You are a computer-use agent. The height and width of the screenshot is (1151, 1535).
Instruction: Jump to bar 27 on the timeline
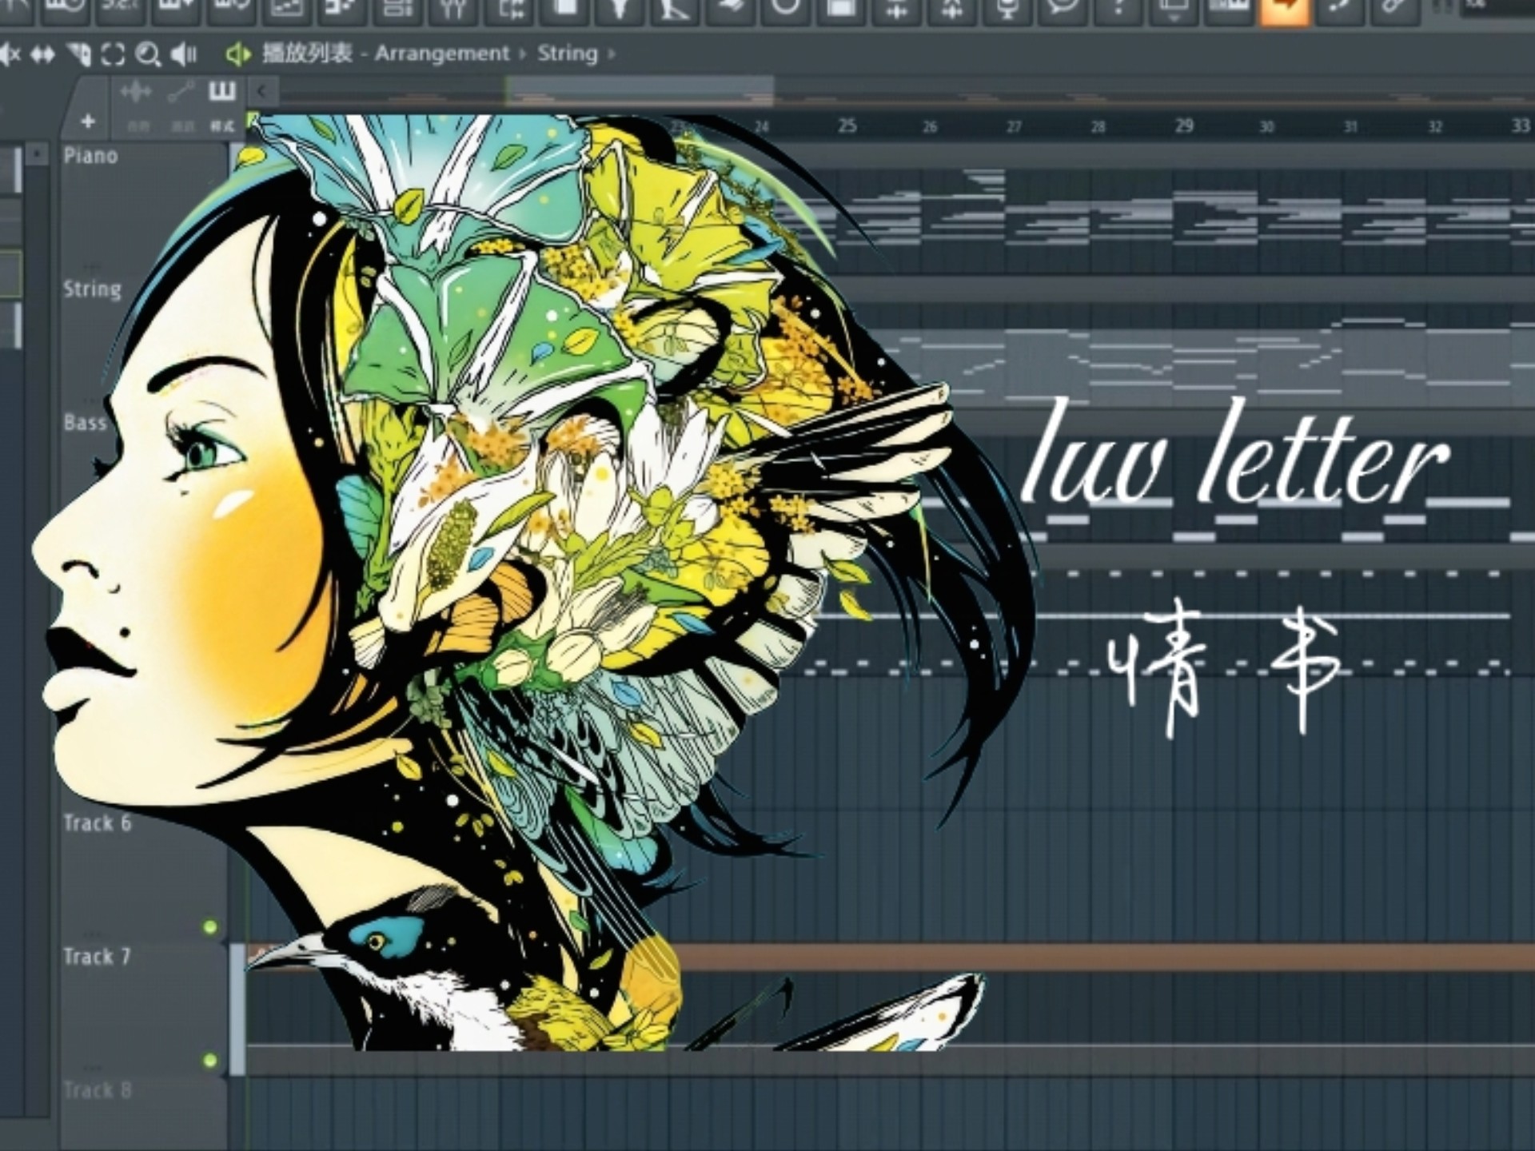pos(1015,126)
